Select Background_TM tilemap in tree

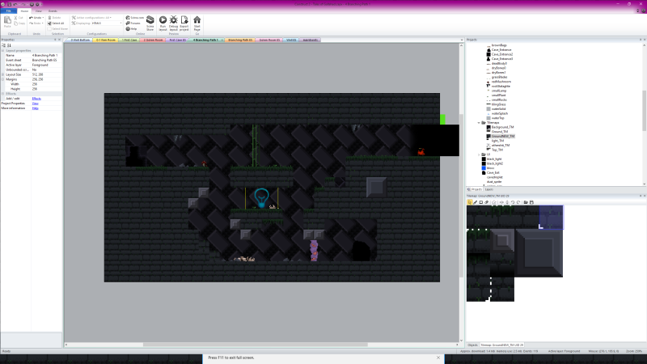[502, 127]
